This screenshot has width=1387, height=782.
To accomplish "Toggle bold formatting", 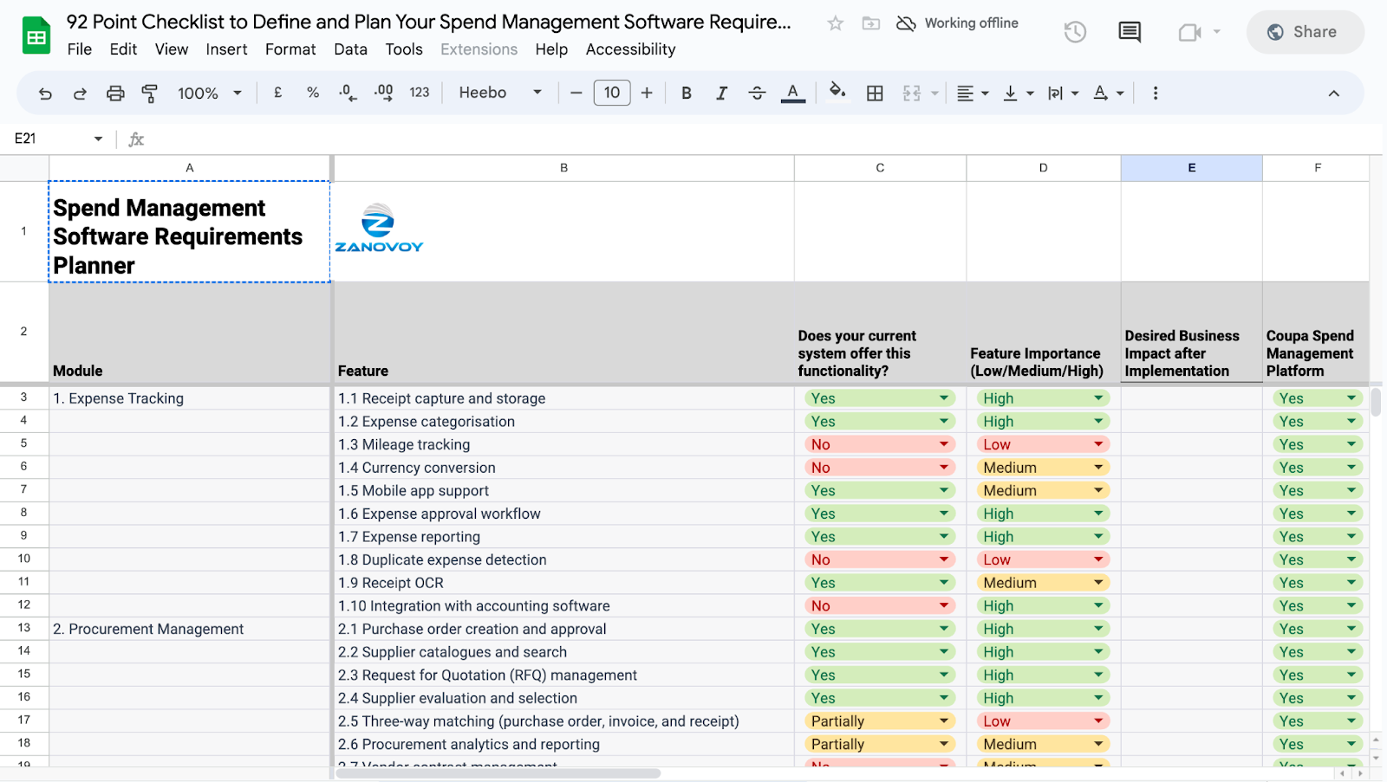I will pyautogui.click(x=687, y=94).
